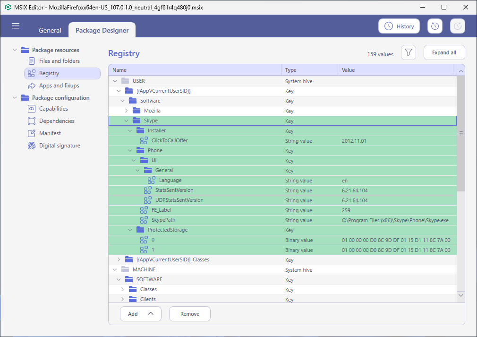Click scrollbar down arrow in registry list
Viewport: 477px width, 337px height.
(461, 295)
